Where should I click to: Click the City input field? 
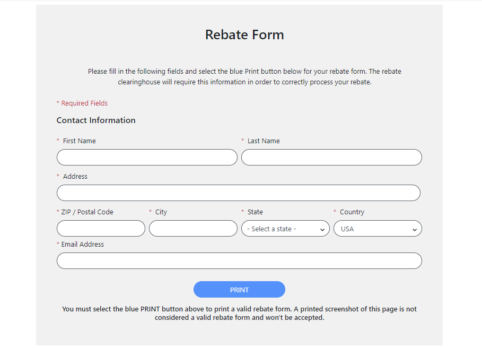tap(193, 228)
